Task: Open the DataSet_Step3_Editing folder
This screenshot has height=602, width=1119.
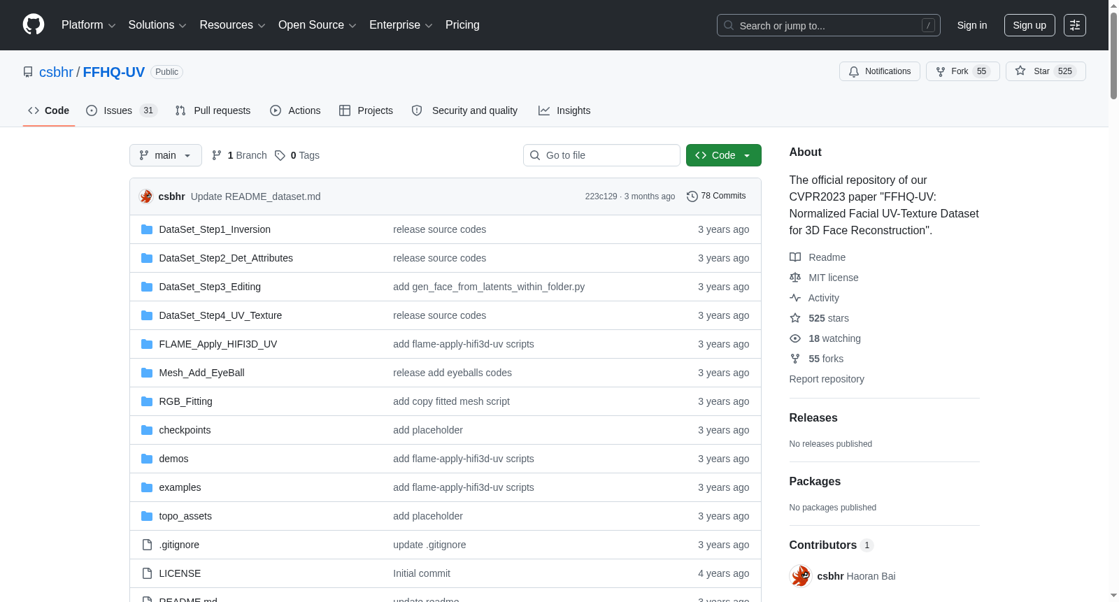Action: [210, 287]
